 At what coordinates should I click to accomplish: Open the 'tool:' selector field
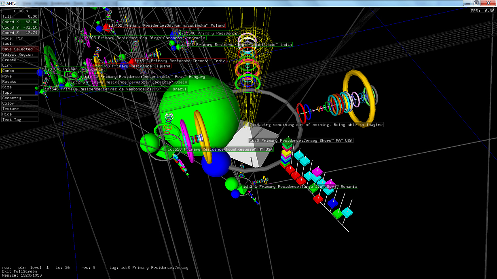tap(19, 44)
